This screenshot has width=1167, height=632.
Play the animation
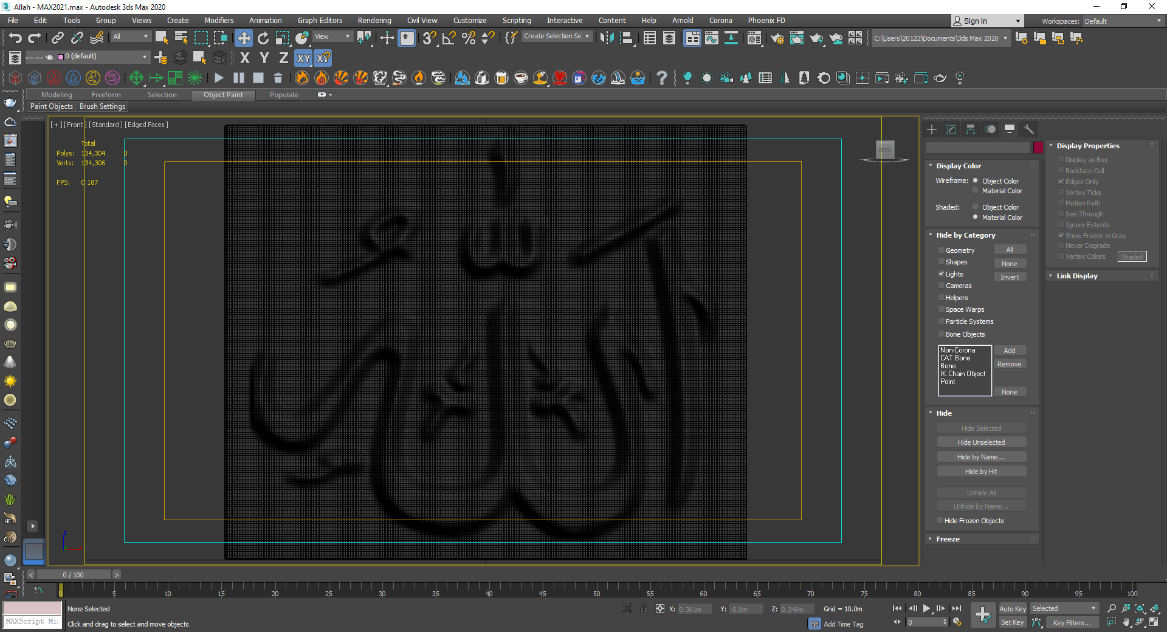point(926,608)
